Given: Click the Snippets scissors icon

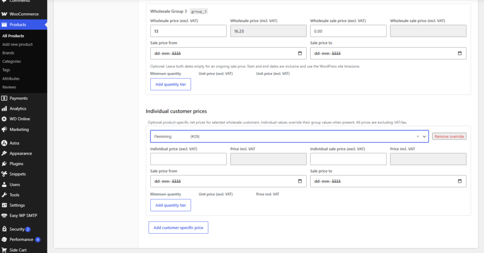Looking at the screenshot, I should [x=4, y=174].
